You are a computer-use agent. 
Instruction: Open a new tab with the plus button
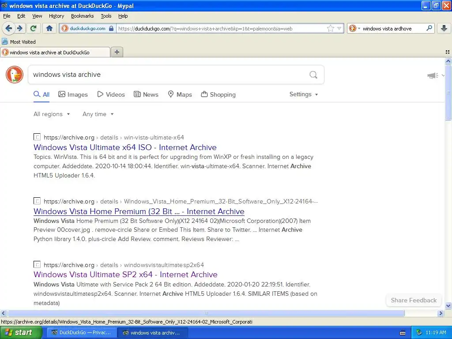pos(117,52)
